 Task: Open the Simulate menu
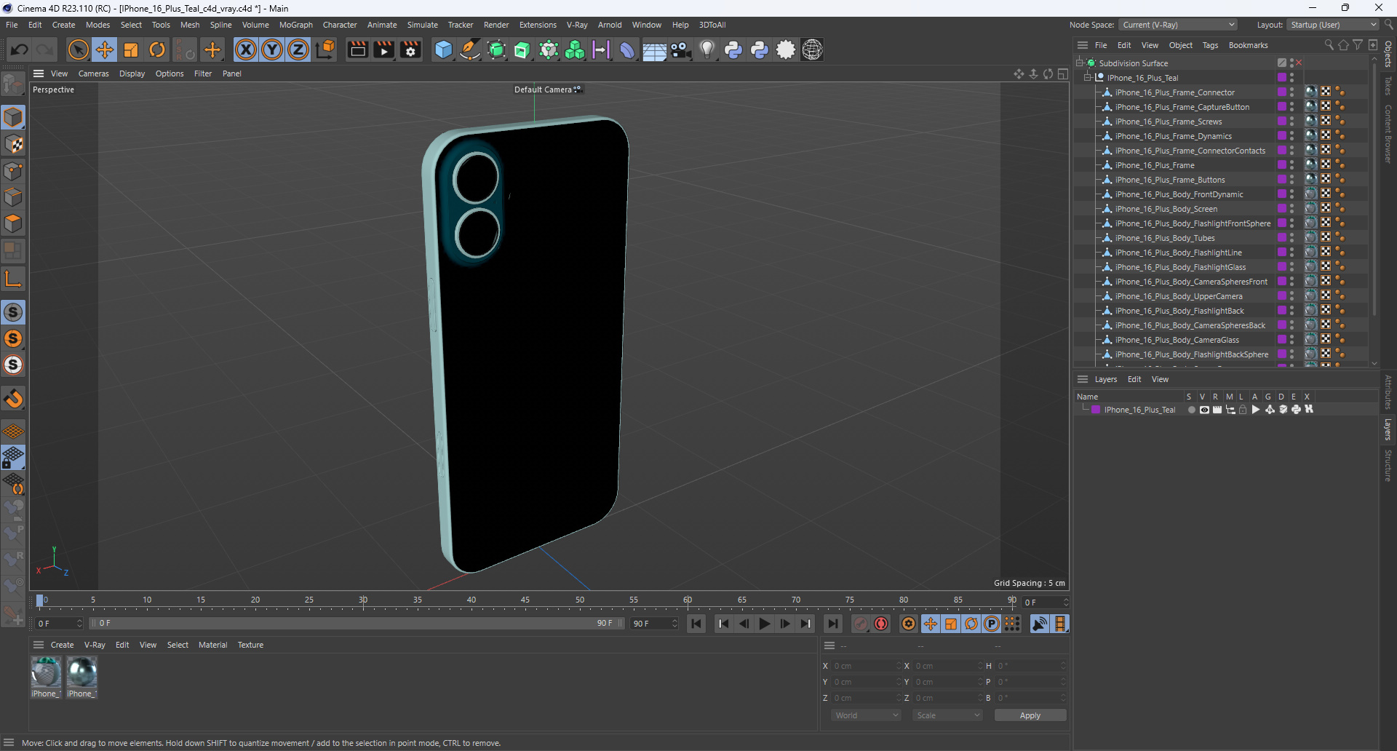(422, 25)
